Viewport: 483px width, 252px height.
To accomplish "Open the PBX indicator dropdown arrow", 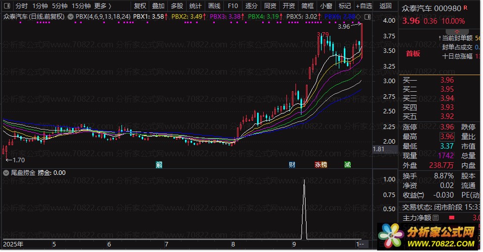I will (x=71, y=17).
